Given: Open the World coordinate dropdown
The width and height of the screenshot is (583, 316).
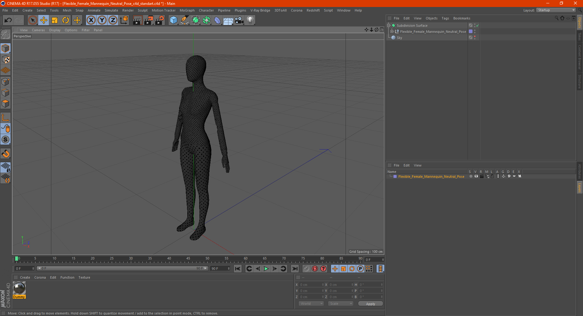Looking at the screenshot, I should click(x=311, y=304).
